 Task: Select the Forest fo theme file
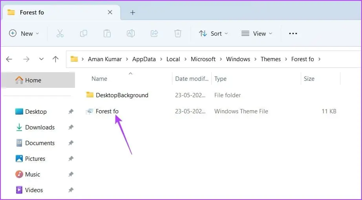click(x=107, y=111)
